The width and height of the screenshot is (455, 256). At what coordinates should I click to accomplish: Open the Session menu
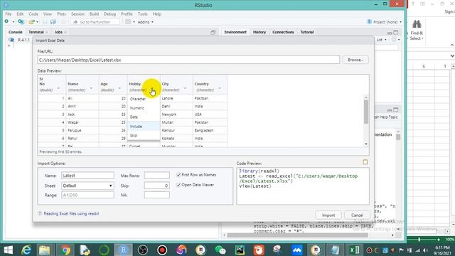pyautogui.click(x=77, y=14)
